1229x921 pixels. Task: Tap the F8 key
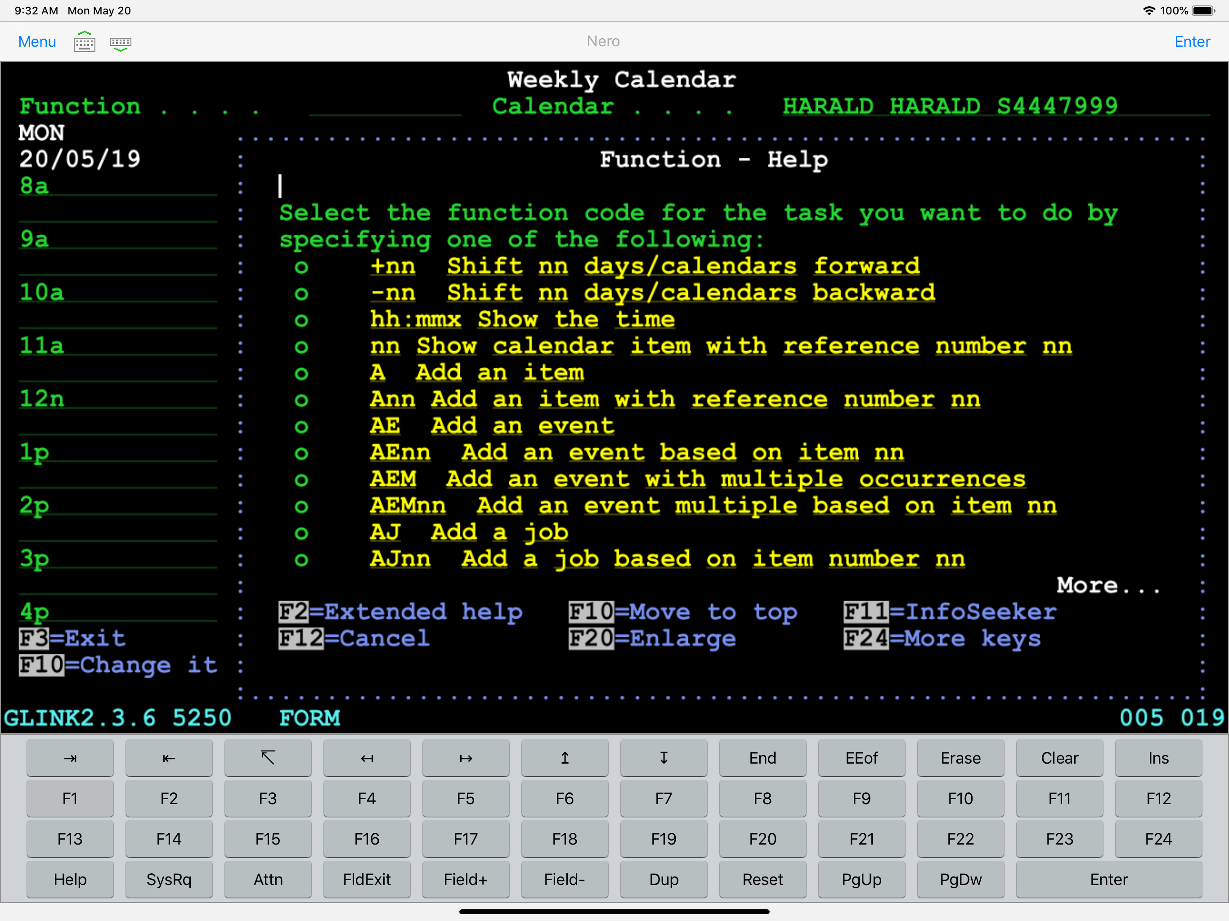coord(763,798)
